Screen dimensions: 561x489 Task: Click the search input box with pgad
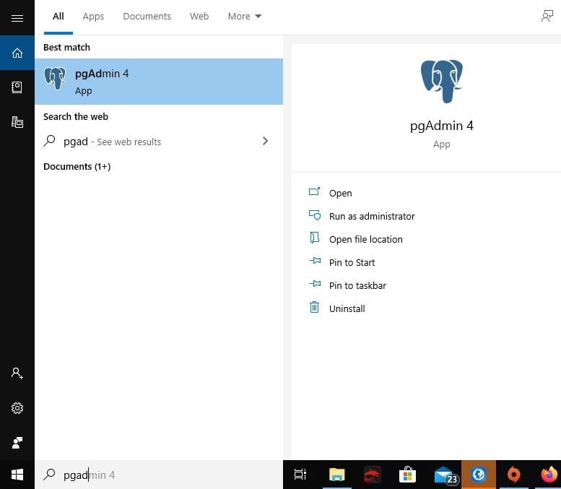click(x=159, y=475)
